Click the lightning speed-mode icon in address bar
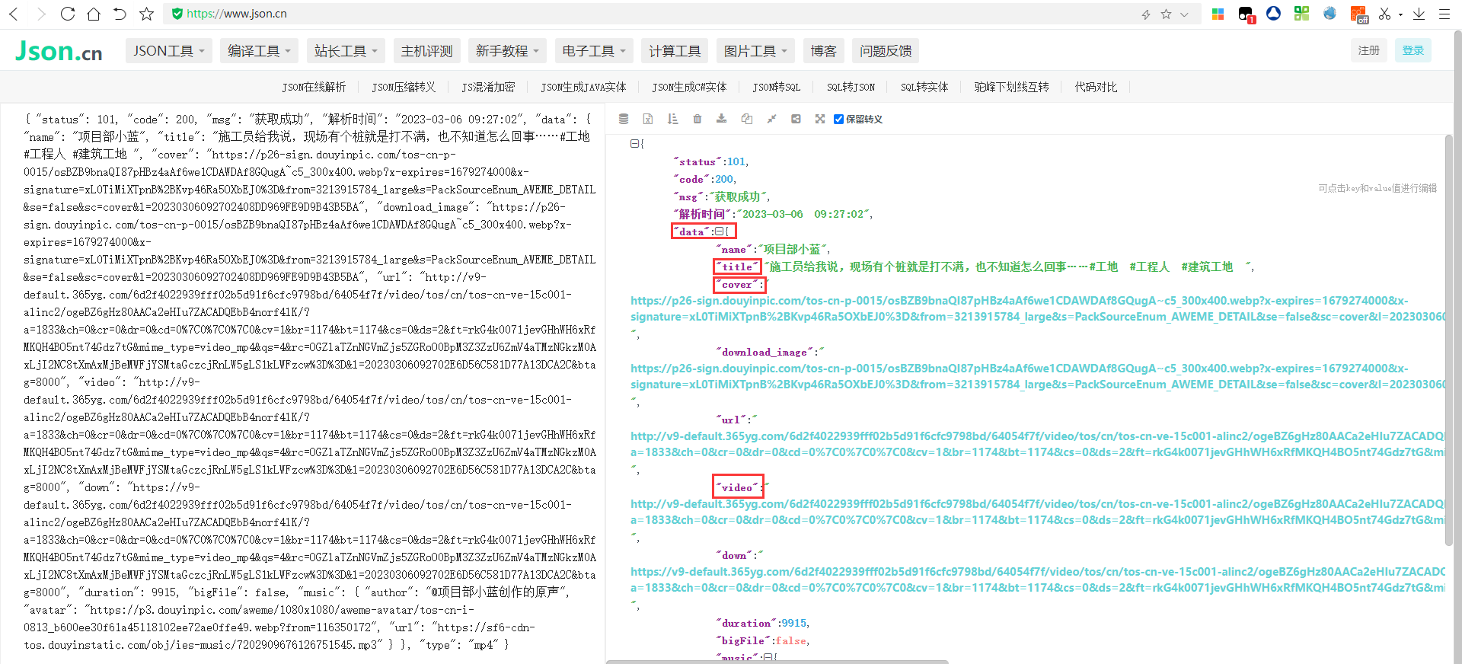Viewport: 1462px width, 664px height. click(1146, 14)
